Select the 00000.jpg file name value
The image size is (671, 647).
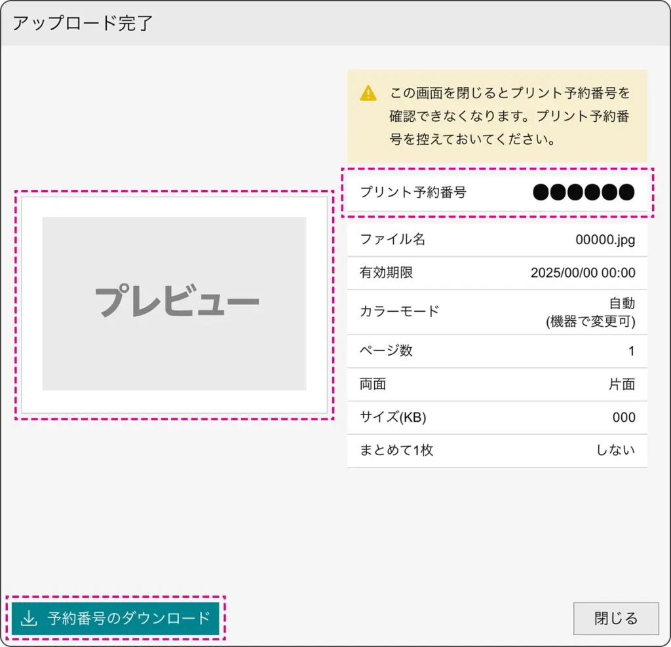605,240
